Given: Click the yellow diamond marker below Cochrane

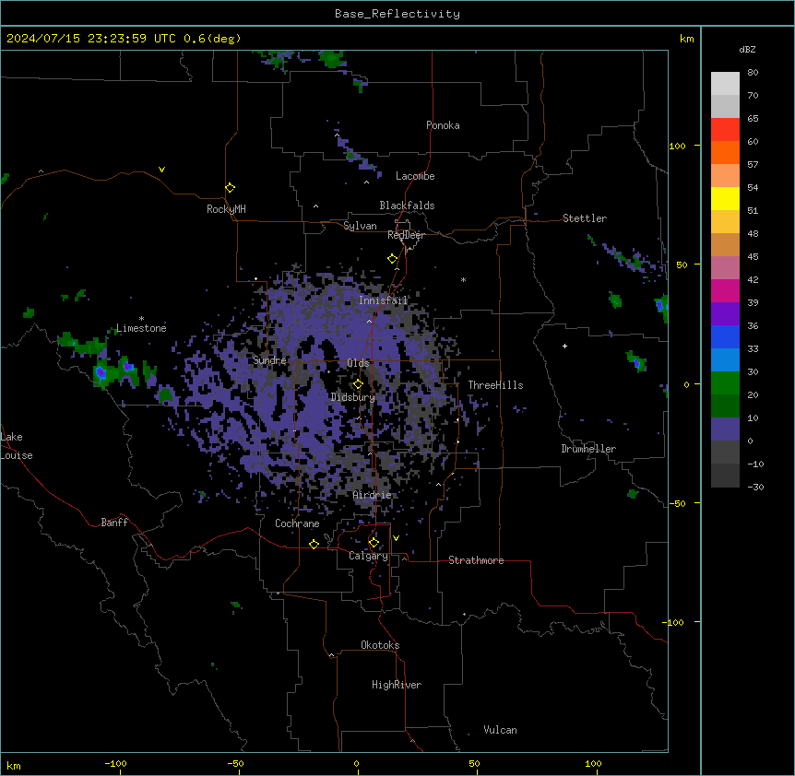Looking at the screenshot, I should (x=314, y=544).
